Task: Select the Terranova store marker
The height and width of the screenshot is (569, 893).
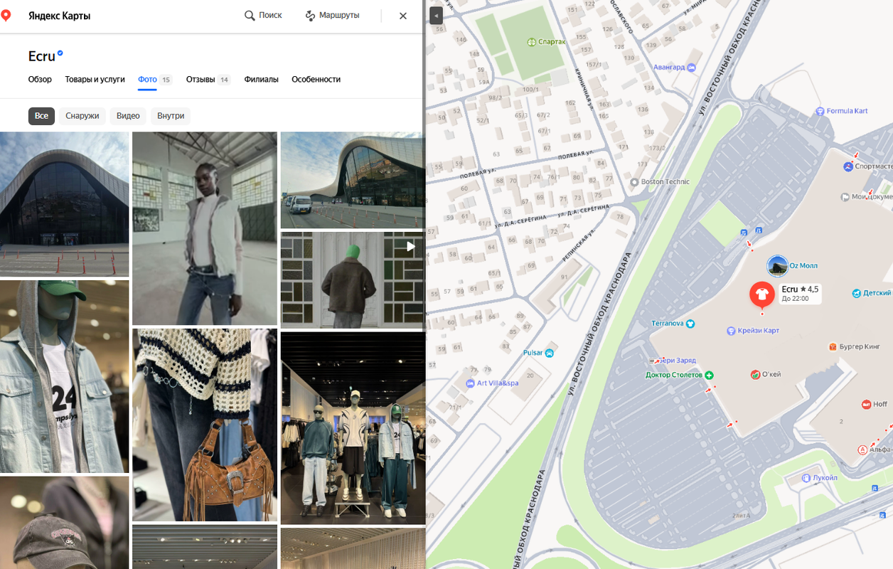Action: [690, 324]
